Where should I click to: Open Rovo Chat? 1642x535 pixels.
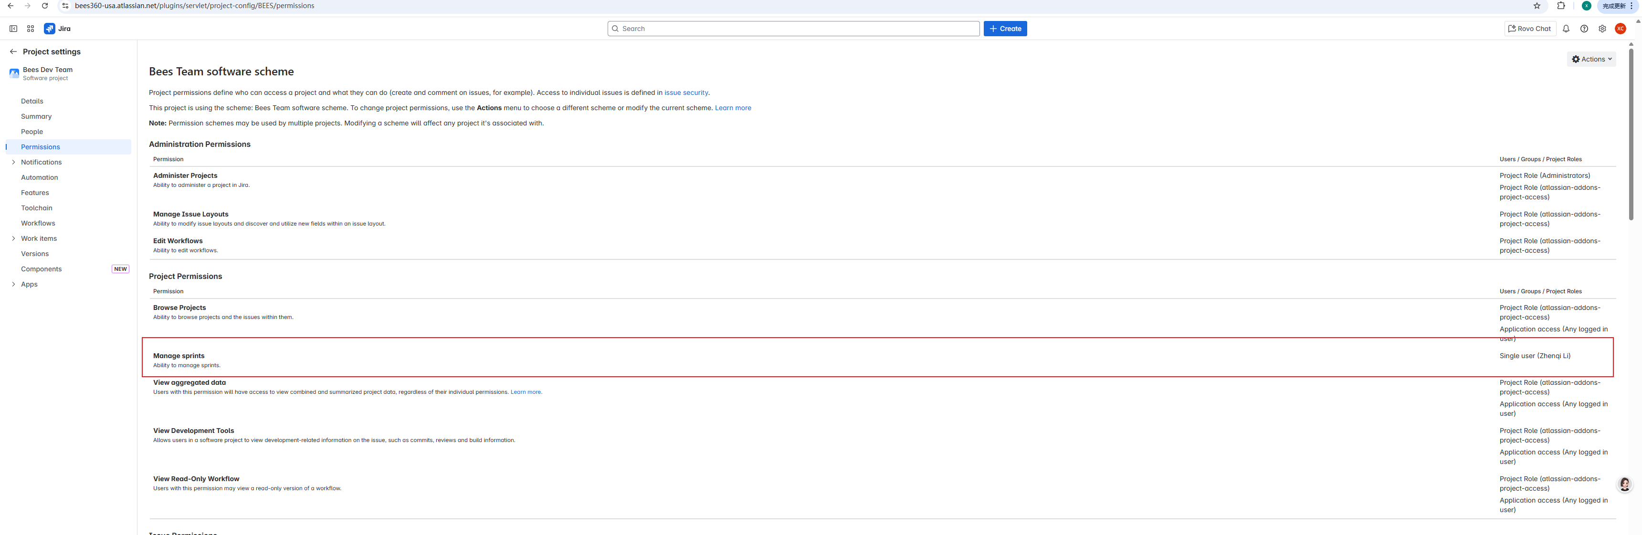click(1529, 29)
